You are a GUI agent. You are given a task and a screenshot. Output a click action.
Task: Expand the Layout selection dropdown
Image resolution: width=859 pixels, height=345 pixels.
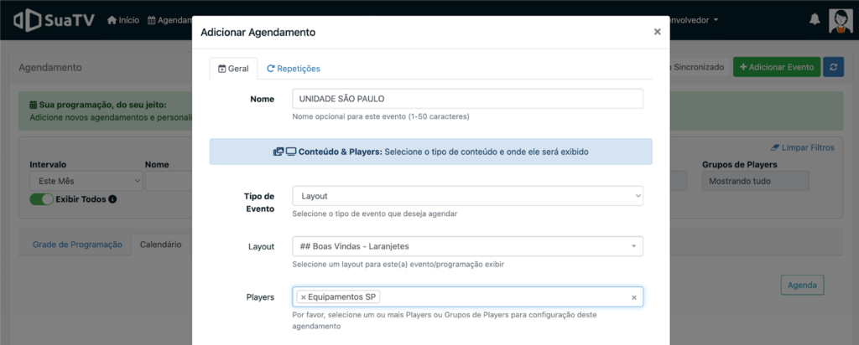467,246
